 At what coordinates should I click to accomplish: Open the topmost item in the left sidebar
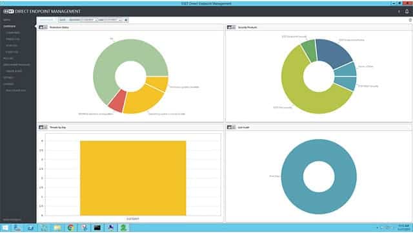[7, 20]
